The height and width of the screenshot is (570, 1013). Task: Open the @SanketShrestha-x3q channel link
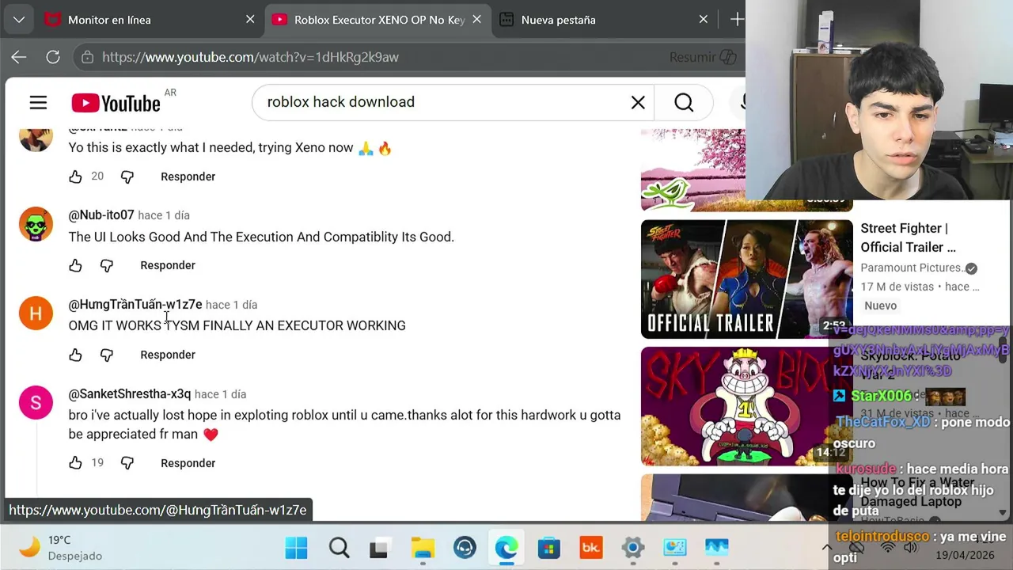(x=130, y=394)
